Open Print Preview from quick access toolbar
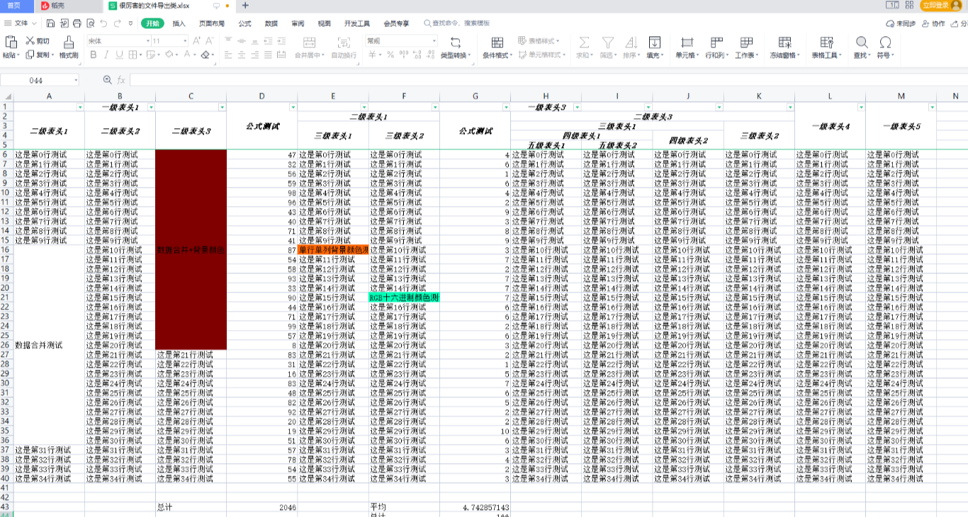The height and width of the screenshot is (517, 968). click(90, 23)
